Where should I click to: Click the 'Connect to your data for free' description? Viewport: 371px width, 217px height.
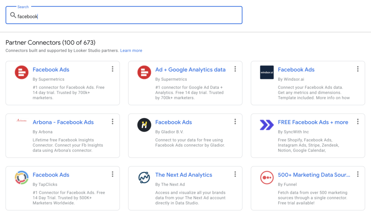point(190,142)
